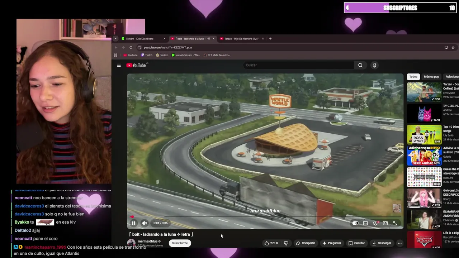Select the Todos filter chip
This screenshot has height=258, width=459.
click(413, 77)
